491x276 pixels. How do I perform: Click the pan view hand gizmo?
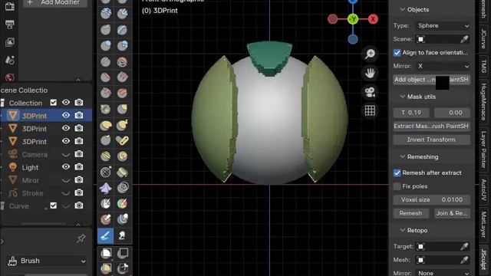pos(370,73)
